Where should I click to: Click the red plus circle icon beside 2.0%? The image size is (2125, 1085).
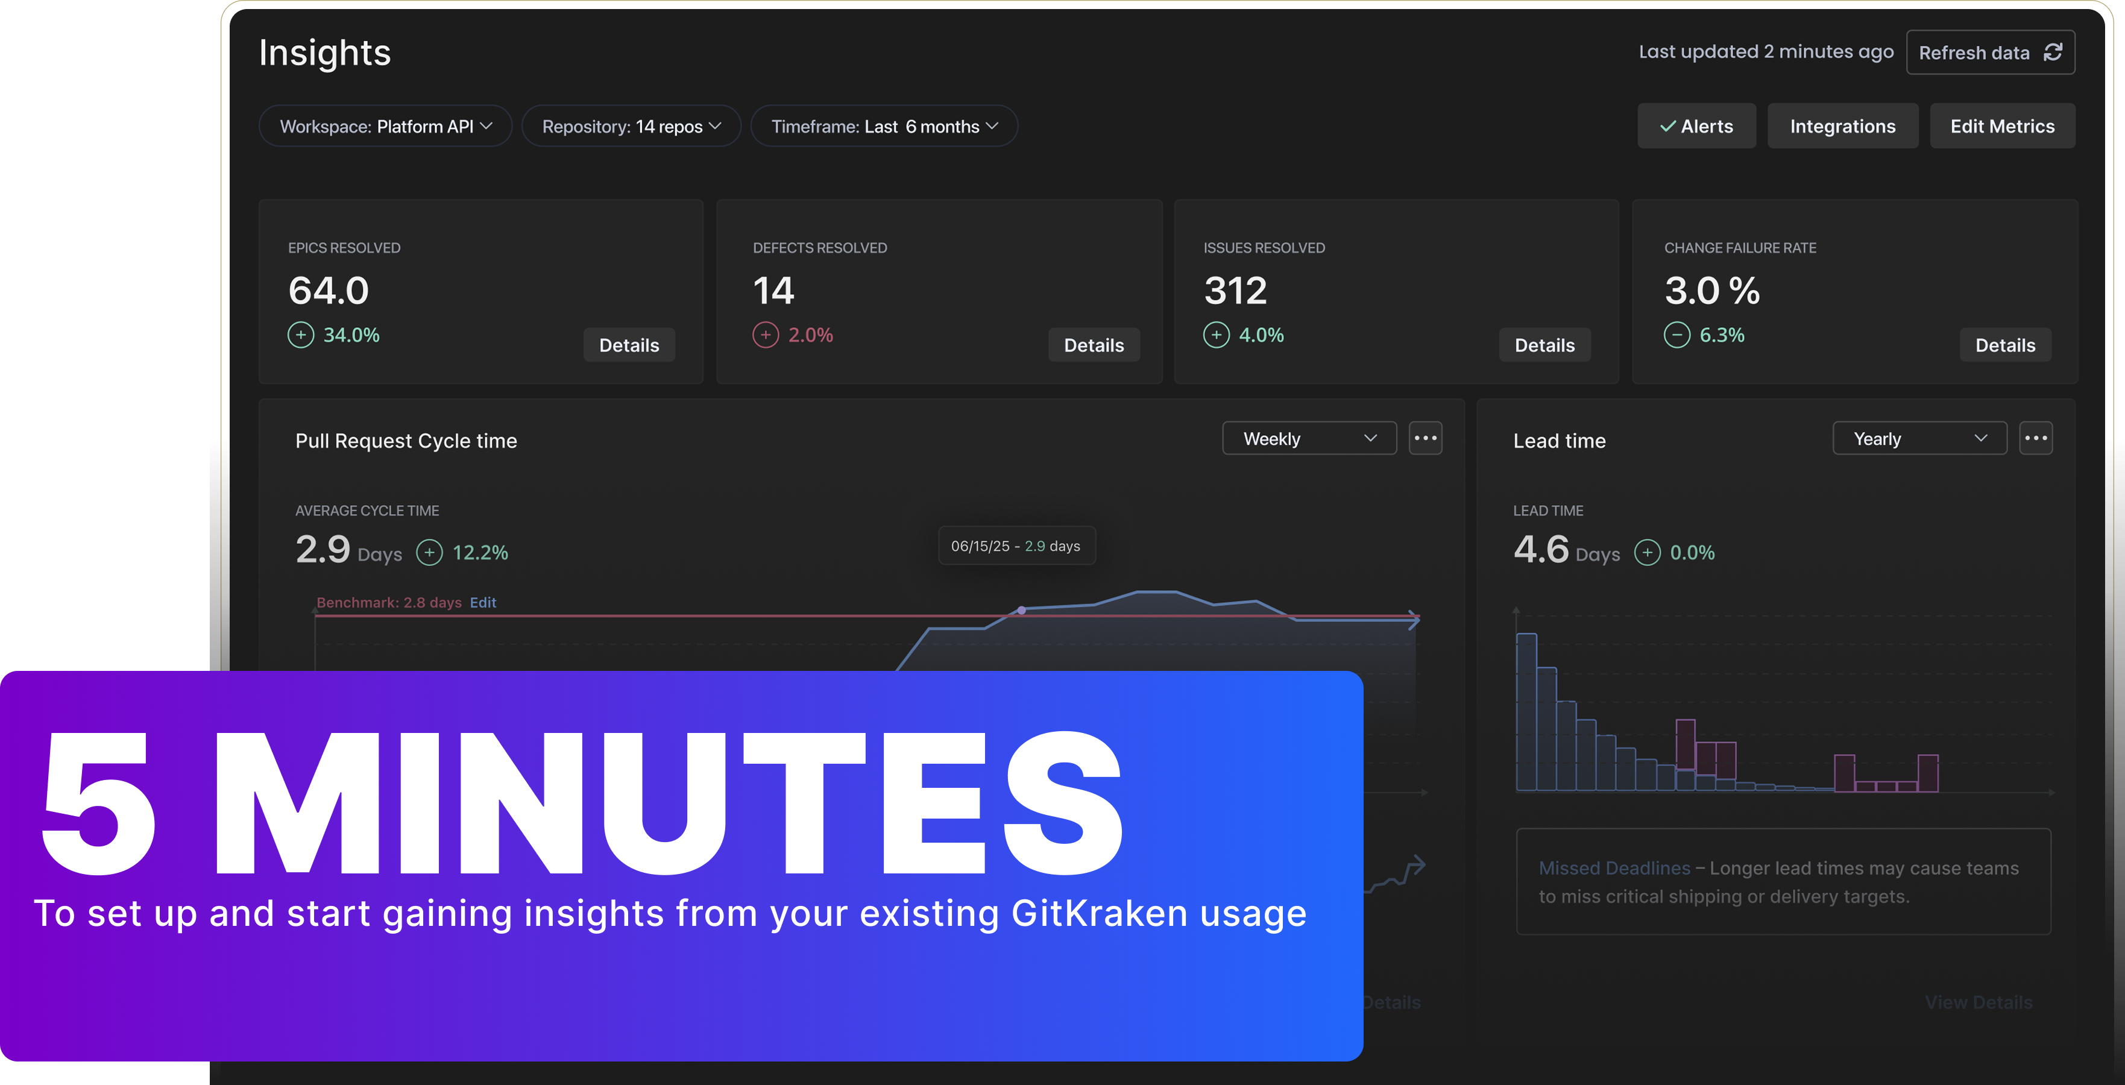pyautogui.click(x=766, y=335)
